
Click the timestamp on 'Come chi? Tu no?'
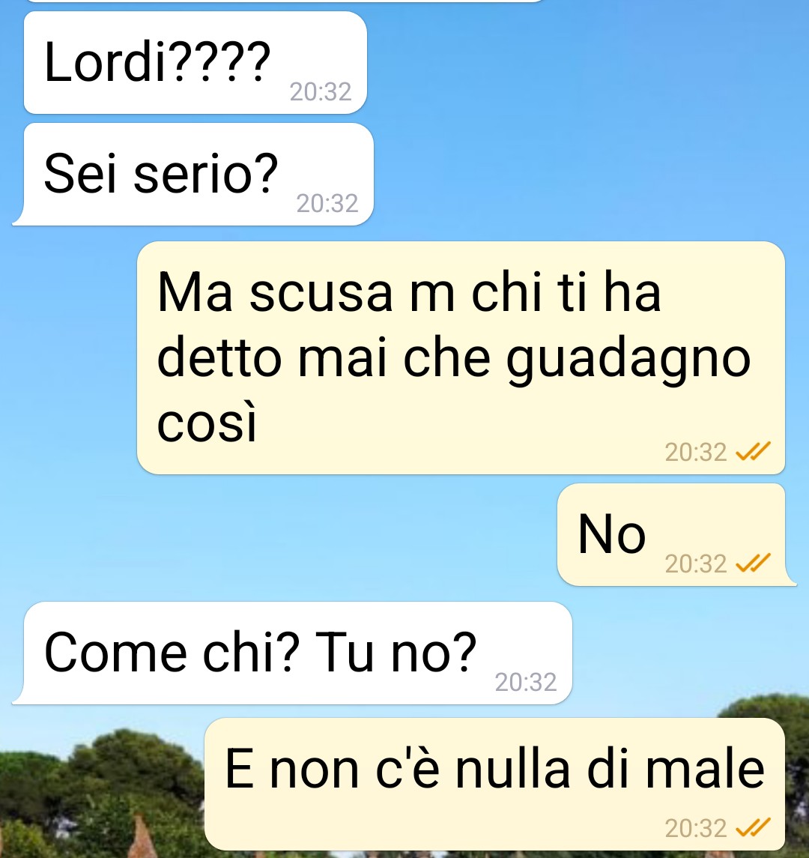pos(526,683)
